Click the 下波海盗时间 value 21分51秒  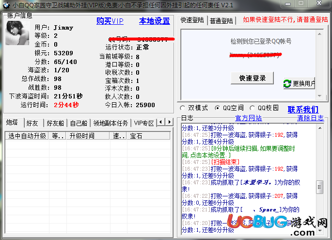[68, 96]
